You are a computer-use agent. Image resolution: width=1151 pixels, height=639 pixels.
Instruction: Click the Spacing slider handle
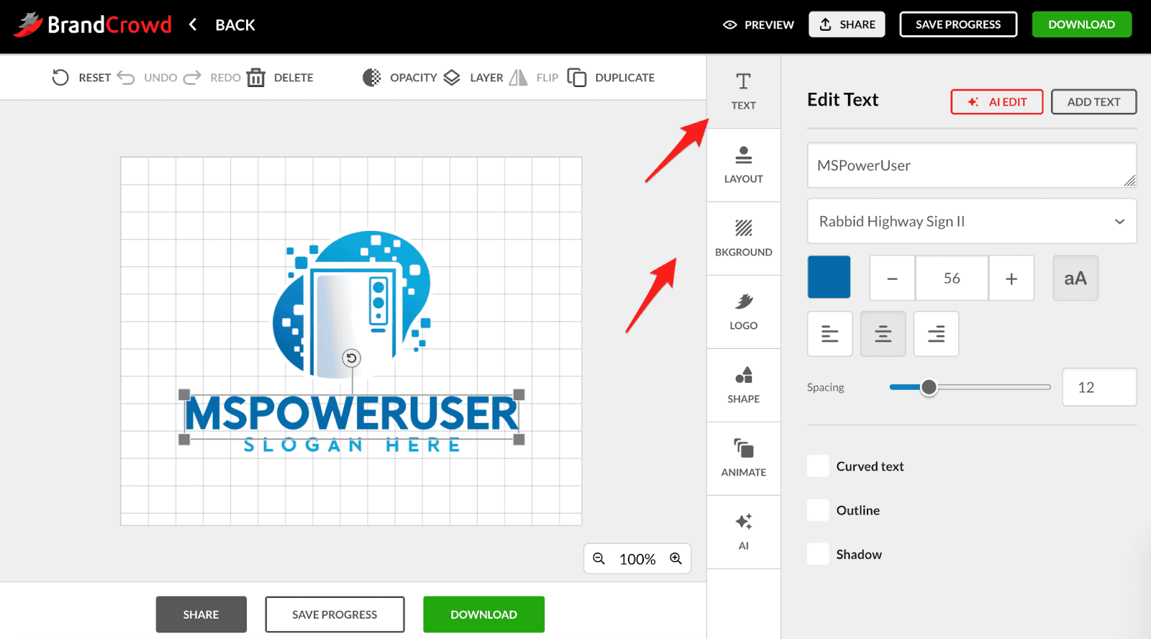(x=929, y=387)
